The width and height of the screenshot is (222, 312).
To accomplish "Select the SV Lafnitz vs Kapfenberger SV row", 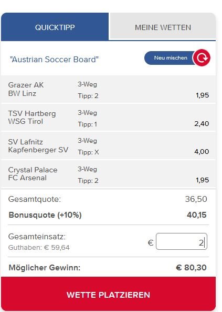I will [108, 145].
